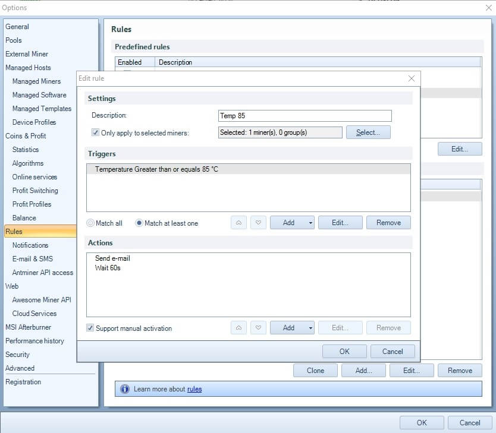Select the Wait 60s action

click(108, 268)
